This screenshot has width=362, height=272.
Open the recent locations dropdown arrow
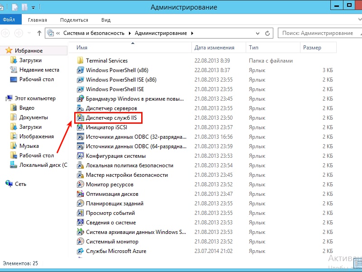(29, 33)
